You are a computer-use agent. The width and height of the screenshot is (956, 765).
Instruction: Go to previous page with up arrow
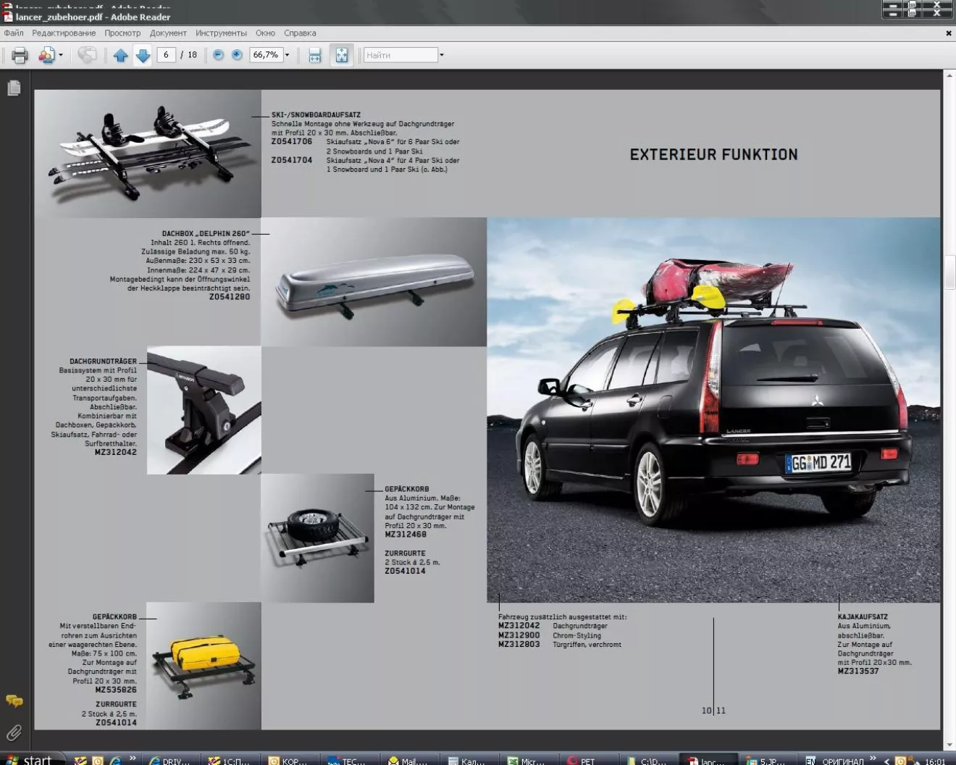pyautogui.click(x=120, y=55)
